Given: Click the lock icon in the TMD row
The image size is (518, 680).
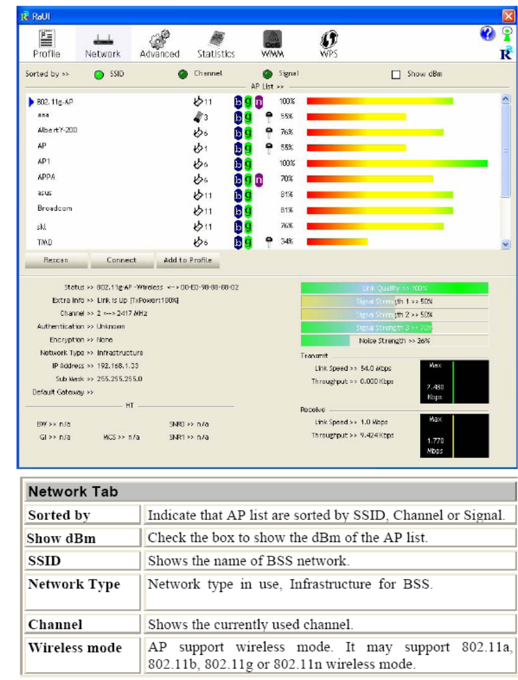Looking at the screenshot, I should (x=269, y=242).
